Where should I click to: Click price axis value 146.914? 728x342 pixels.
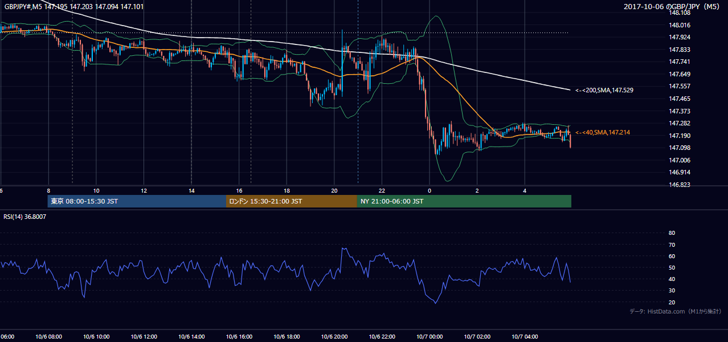(680, 172)
